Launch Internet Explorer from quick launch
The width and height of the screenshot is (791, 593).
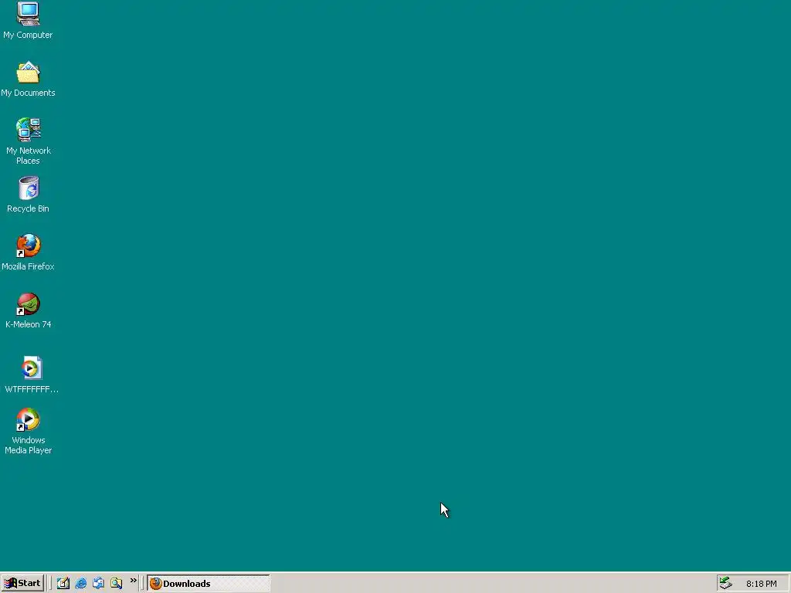(x=80, y=584)
